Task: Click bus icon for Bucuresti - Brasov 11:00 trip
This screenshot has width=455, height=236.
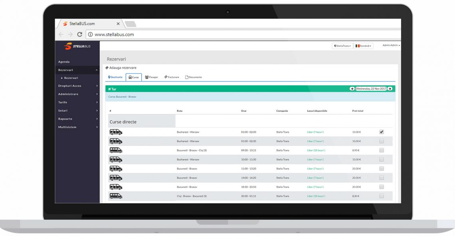Action: point(116,169)
